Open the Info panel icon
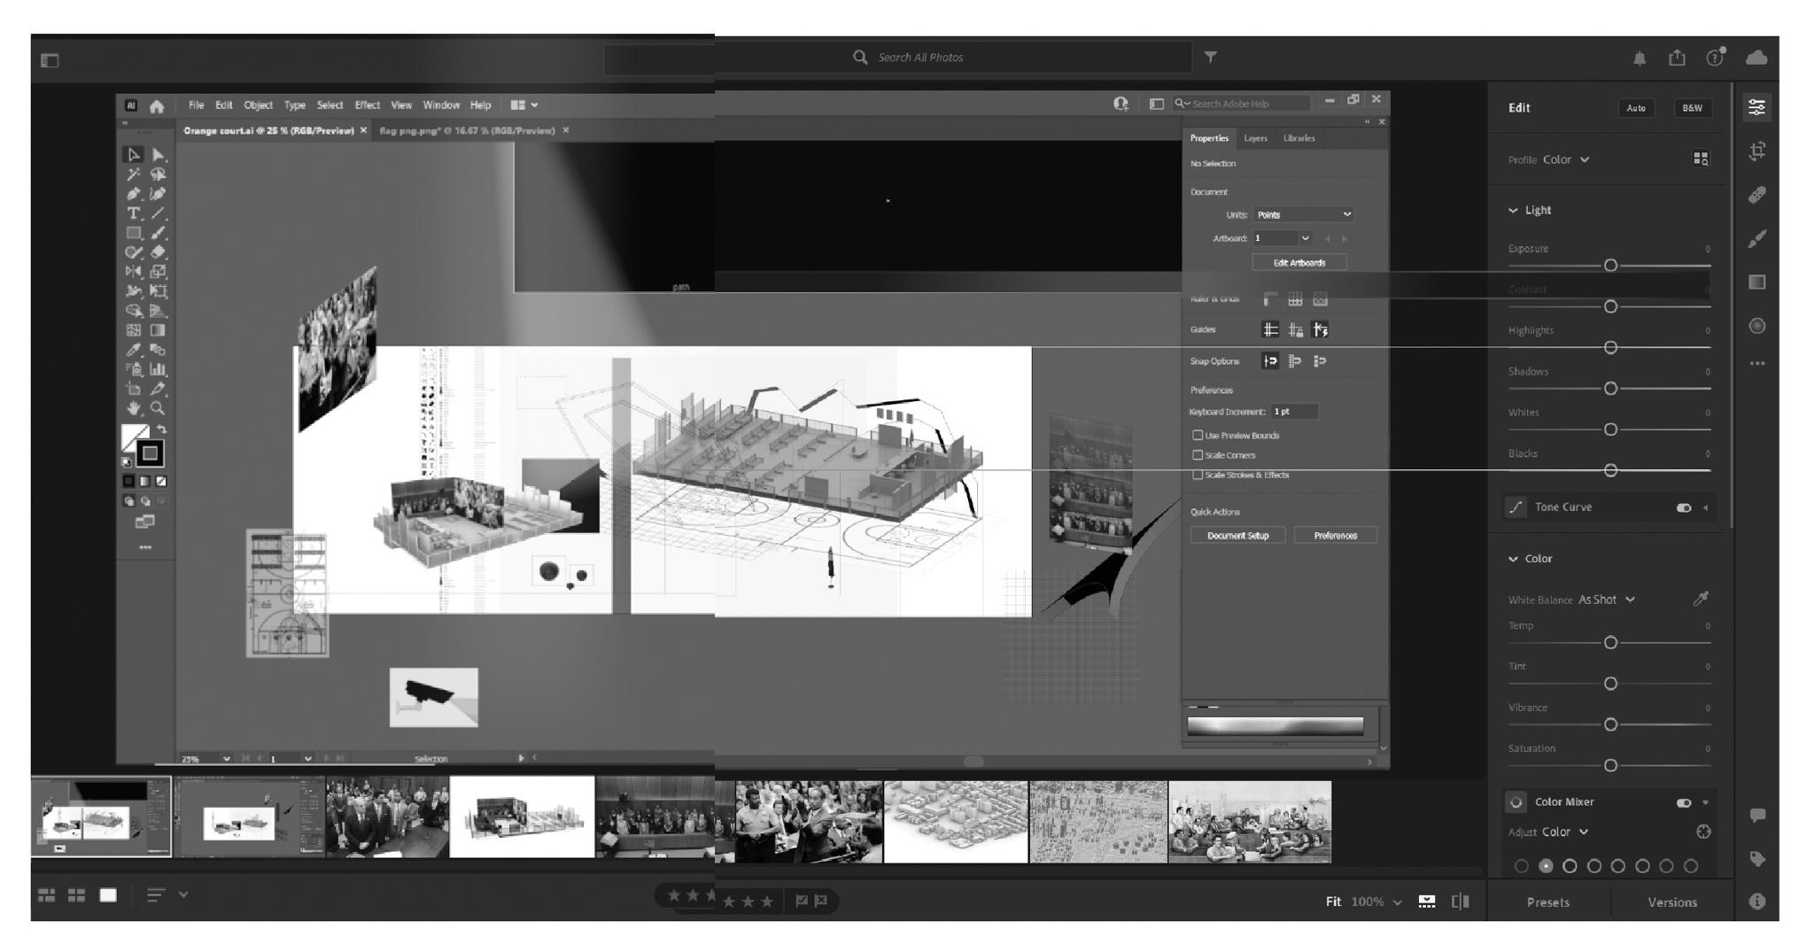Image resolution: width=1814 pixels, height=952 pixels. pyautogui.click(x=1756, y=901)
